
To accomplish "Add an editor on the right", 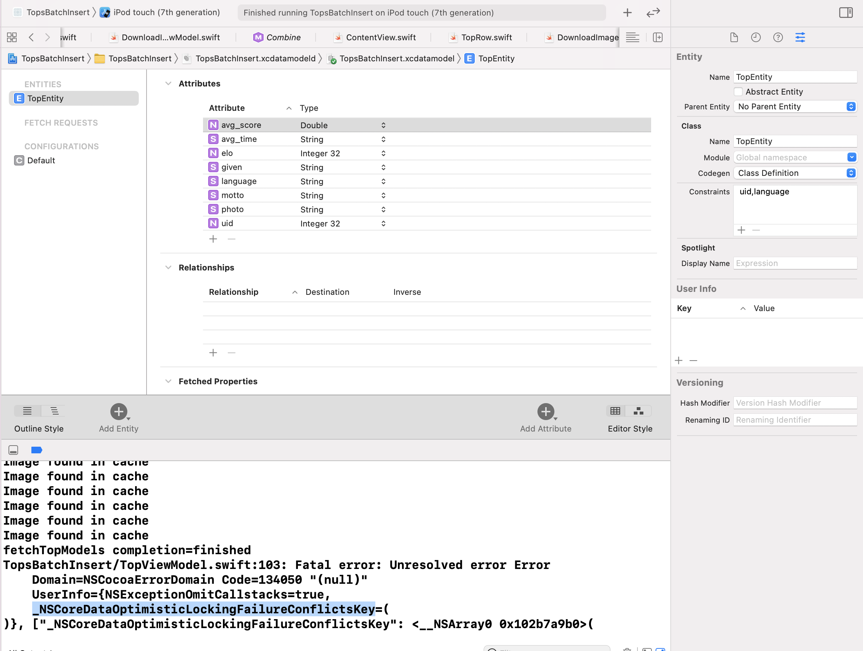I will (658, 37).
